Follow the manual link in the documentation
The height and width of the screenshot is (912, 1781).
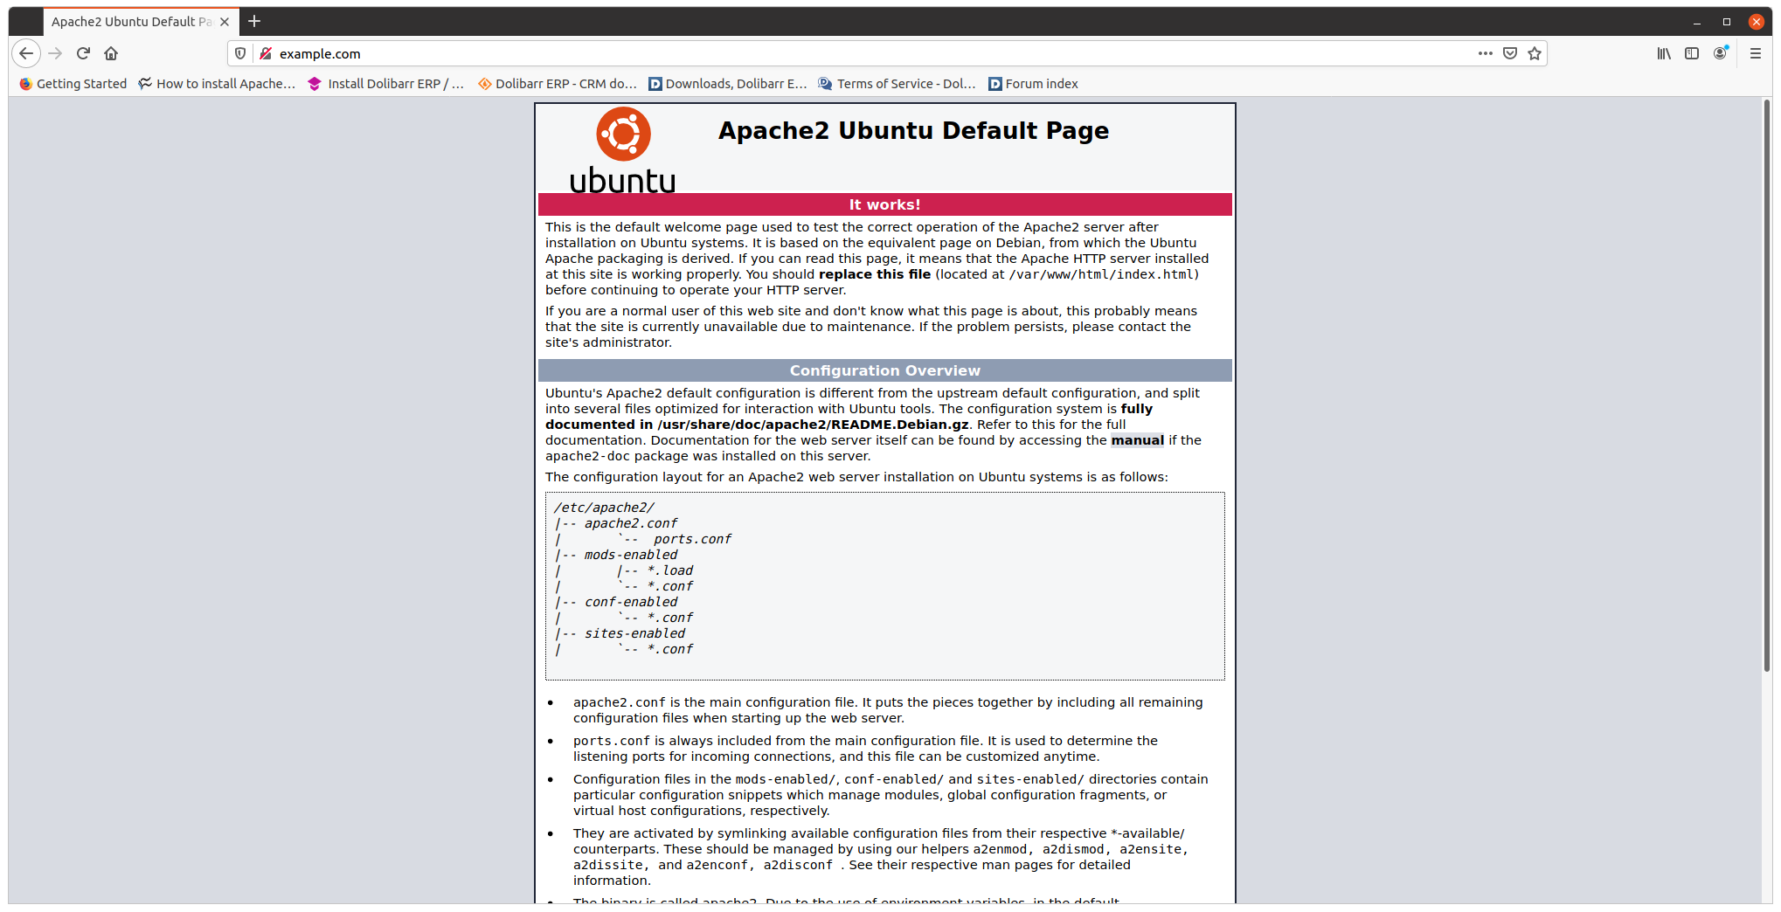coord(1137,440)
